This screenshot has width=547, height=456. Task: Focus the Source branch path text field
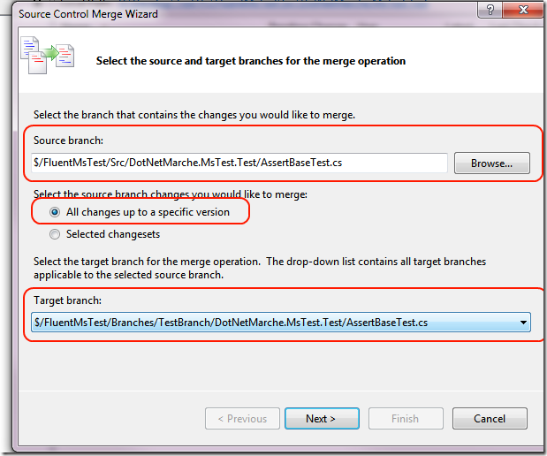click(x=239, y=163)
